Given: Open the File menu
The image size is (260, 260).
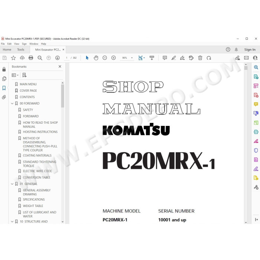Looking at the screenshot, I should pos(3,44).
